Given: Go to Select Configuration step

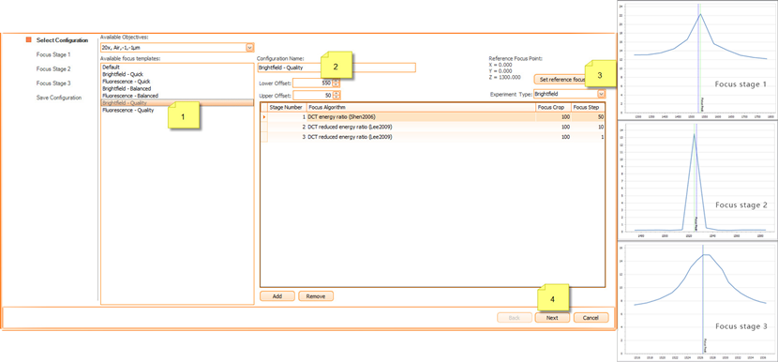Looking at the screenshot, I should (x=62, y=40).
